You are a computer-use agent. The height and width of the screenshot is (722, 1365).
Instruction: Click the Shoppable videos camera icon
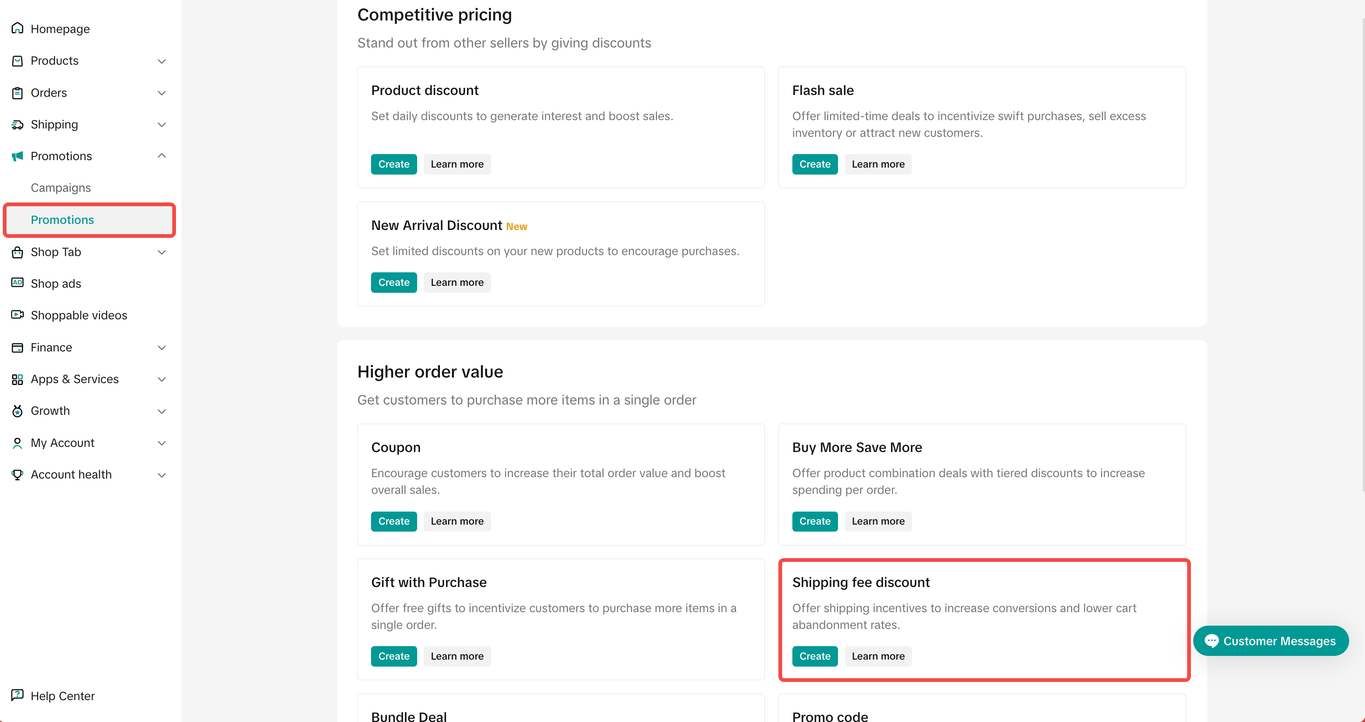[18, 315]
